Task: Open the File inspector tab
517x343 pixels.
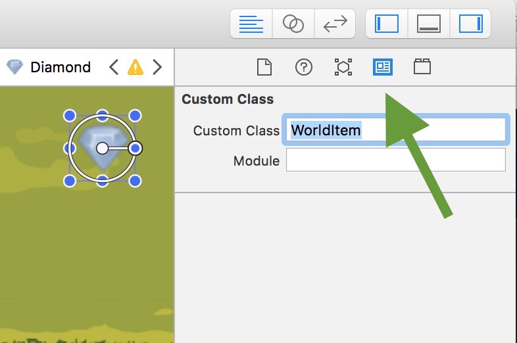Action: (264, 66)
